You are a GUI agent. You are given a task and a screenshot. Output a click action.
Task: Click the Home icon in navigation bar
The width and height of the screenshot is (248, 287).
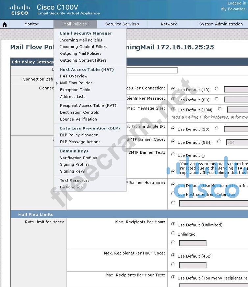pyautogui.click(x=5, y=24)
